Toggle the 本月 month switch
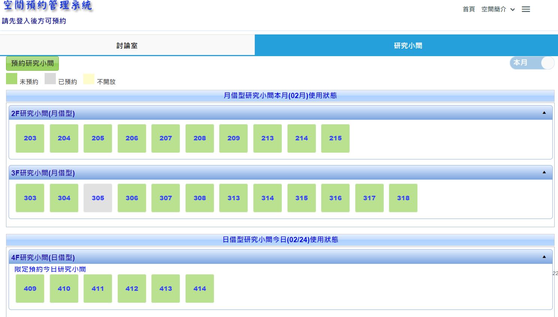The height and width of the screenshot is (317, 558). [532, 63]
